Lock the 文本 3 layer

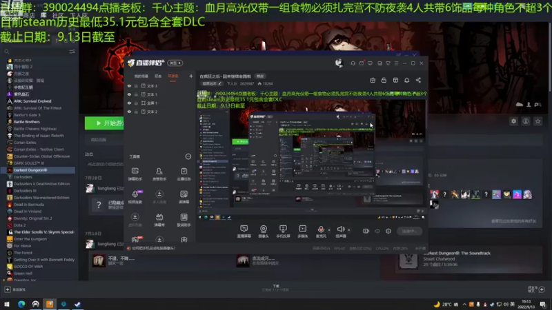136,85
